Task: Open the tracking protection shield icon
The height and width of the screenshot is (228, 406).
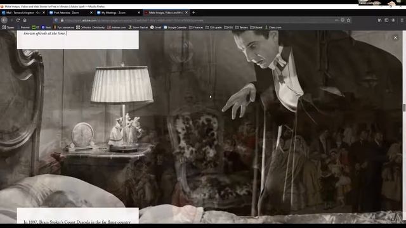Action: pos(56,20)
